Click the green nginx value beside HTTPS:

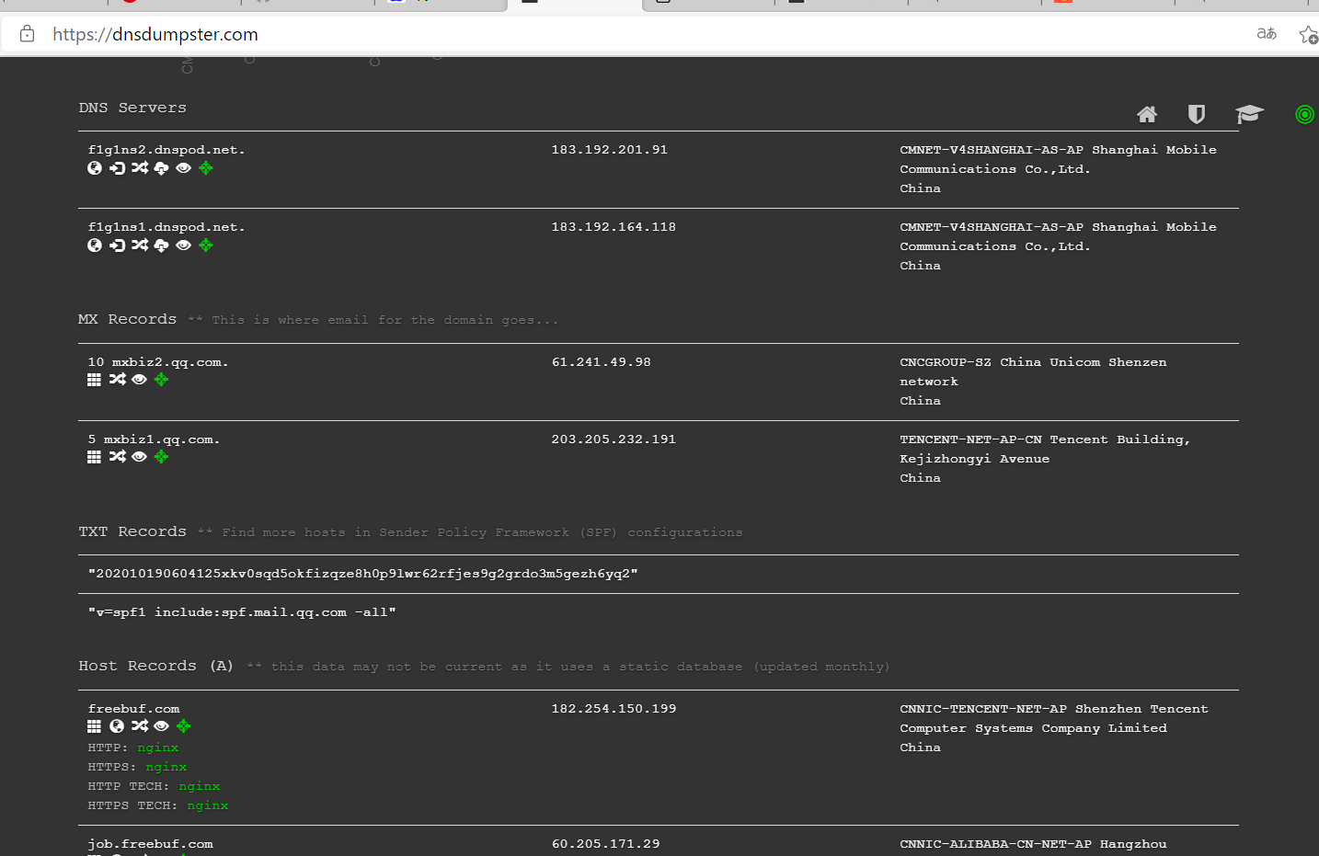[166, 766]
